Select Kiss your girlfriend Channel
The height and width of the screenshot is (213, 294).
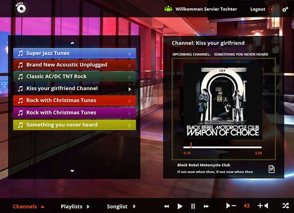click(x=75, y=88)
